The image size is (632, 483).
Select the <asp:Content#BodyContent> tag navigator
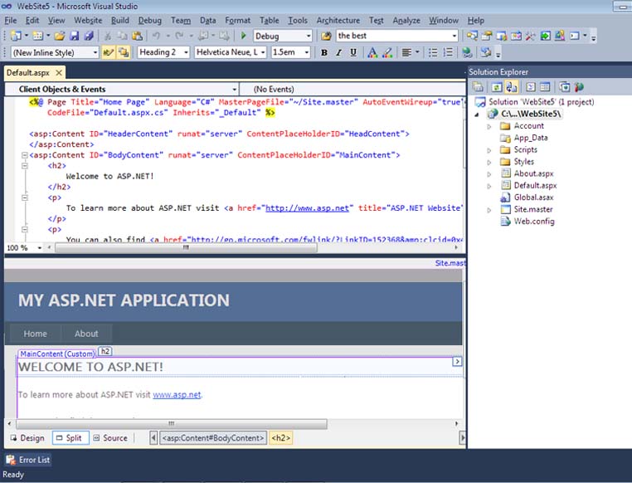coord(213,438)
